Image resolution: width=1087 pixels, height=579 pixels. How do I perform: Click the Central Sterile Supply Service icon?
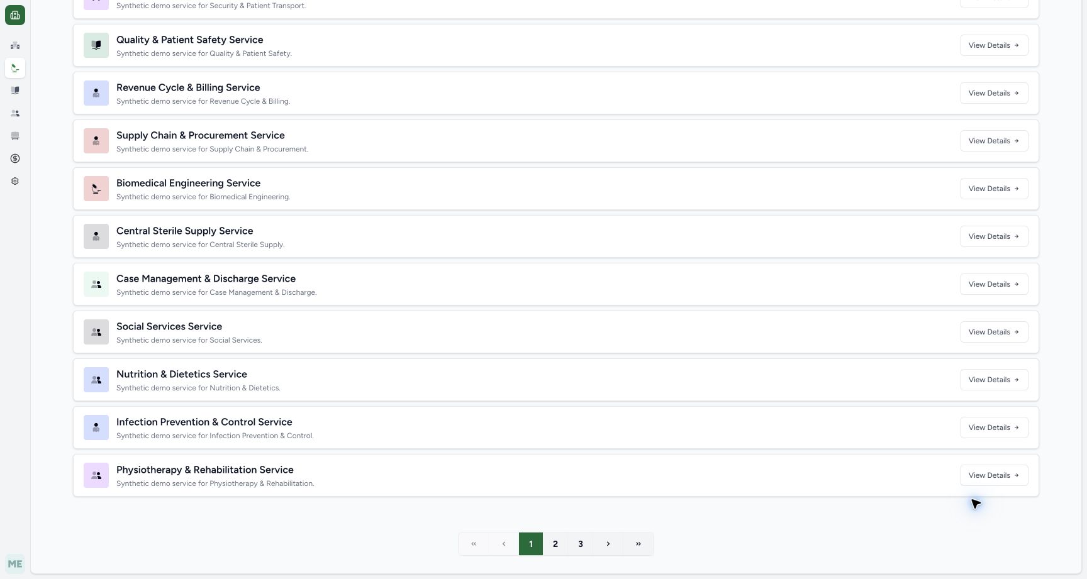coord(96,236)
